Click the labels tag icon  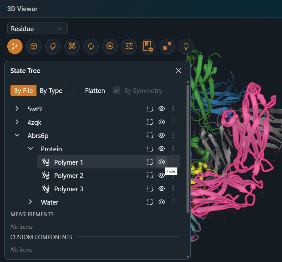point(53,47)
